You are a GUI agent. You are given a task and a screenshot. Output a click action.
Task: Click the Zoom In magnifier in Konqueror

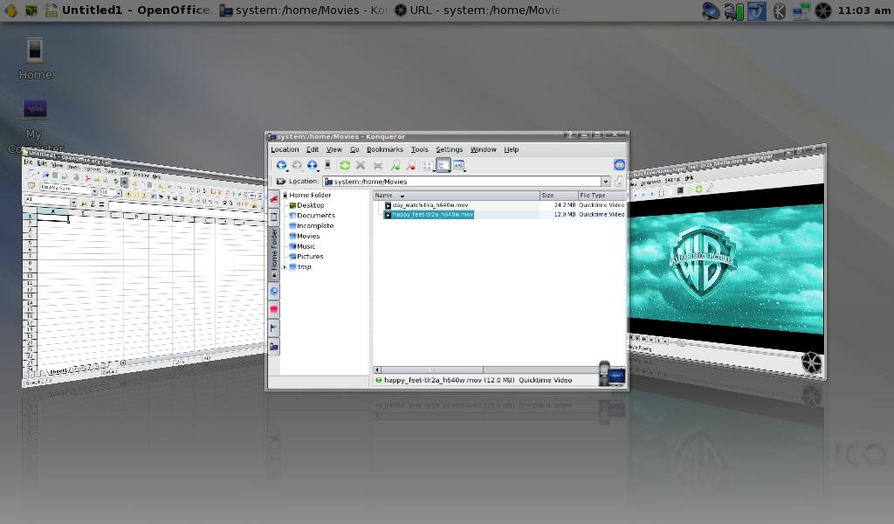[x=395, y=165]
